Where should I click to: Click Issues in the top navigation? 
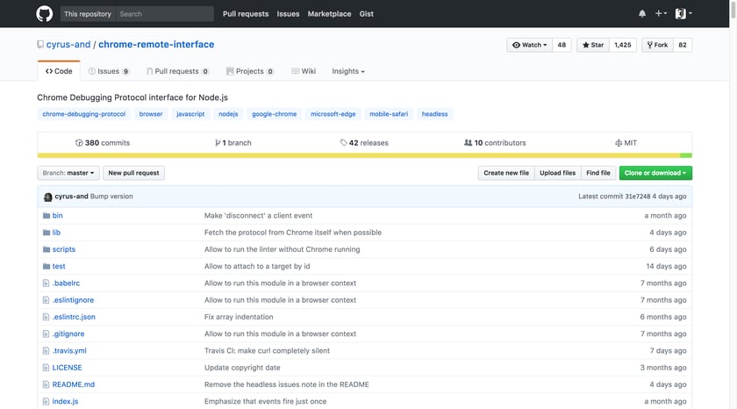[x=288, y=14]
